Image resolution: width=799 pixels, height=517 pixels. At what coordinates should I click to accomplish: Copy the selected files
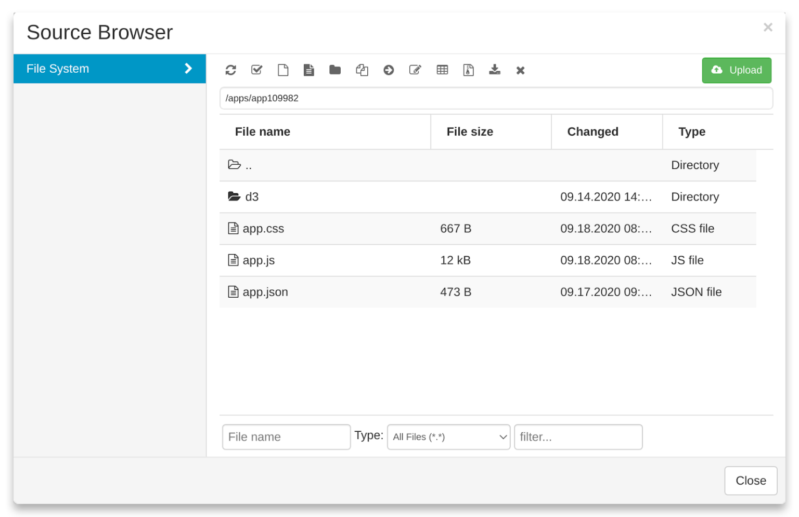click(x=362, y=70)
